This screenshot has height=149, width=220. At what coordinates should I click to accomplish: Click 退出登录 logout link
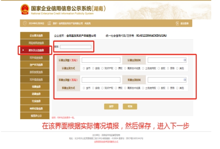coord(184,23)
